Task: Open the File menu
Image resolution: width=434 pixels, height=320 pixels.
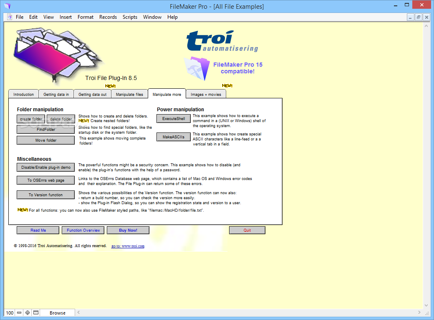Action: pyautogui.click(x=20, y=17)
